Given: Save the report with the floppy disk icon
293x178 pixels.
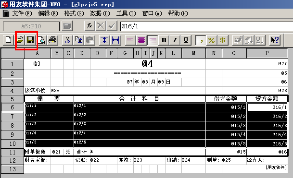Looking at the screenshot, I should click(x=30, y=40).
